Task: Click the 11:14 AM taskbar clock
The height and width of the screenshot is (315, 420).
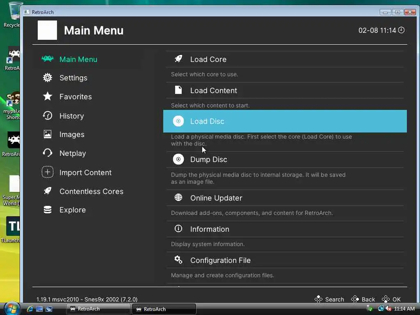Action: coord(404,308)
